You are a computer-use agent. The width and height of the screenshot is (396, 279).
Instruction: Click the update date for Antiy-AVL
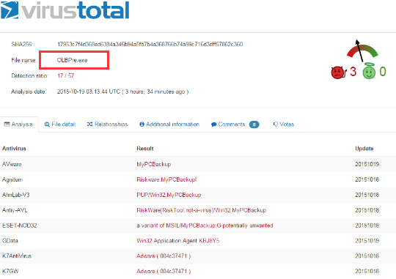point(367,210)
